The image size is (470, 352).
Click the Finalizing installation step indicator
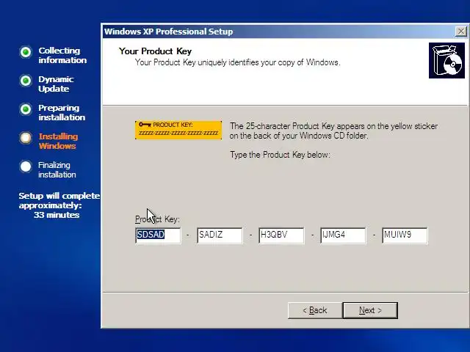click(26, 166)
